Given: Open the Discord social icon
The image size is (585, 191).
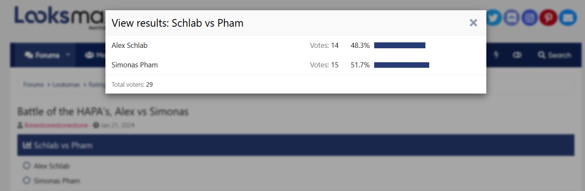Looking at the screenshot, I should pos(512,18).
